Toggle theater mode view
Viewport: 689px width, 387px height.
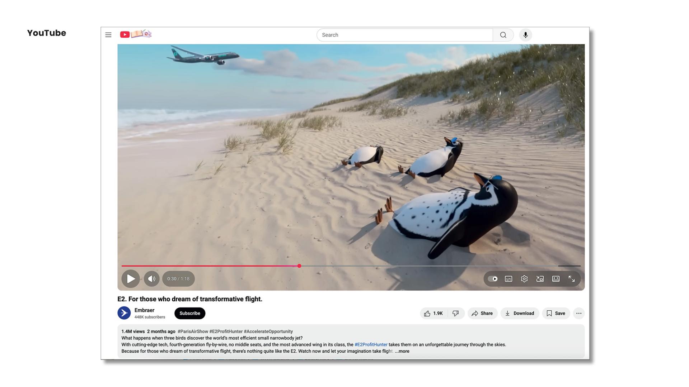pyautogui.click(x=556, y=279)
